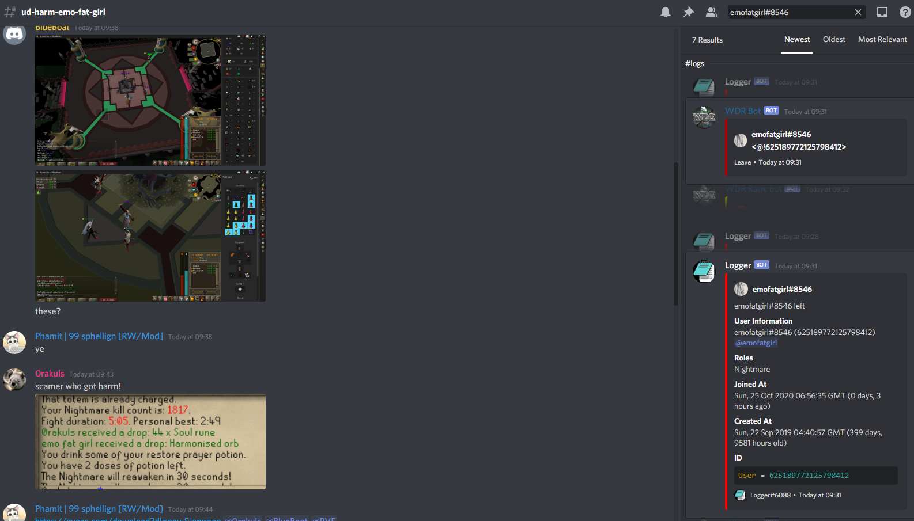The width and height of the screenshot is (914, 521).
Task: Click faded Logger result at 09:28
Action: coord(800,241)
